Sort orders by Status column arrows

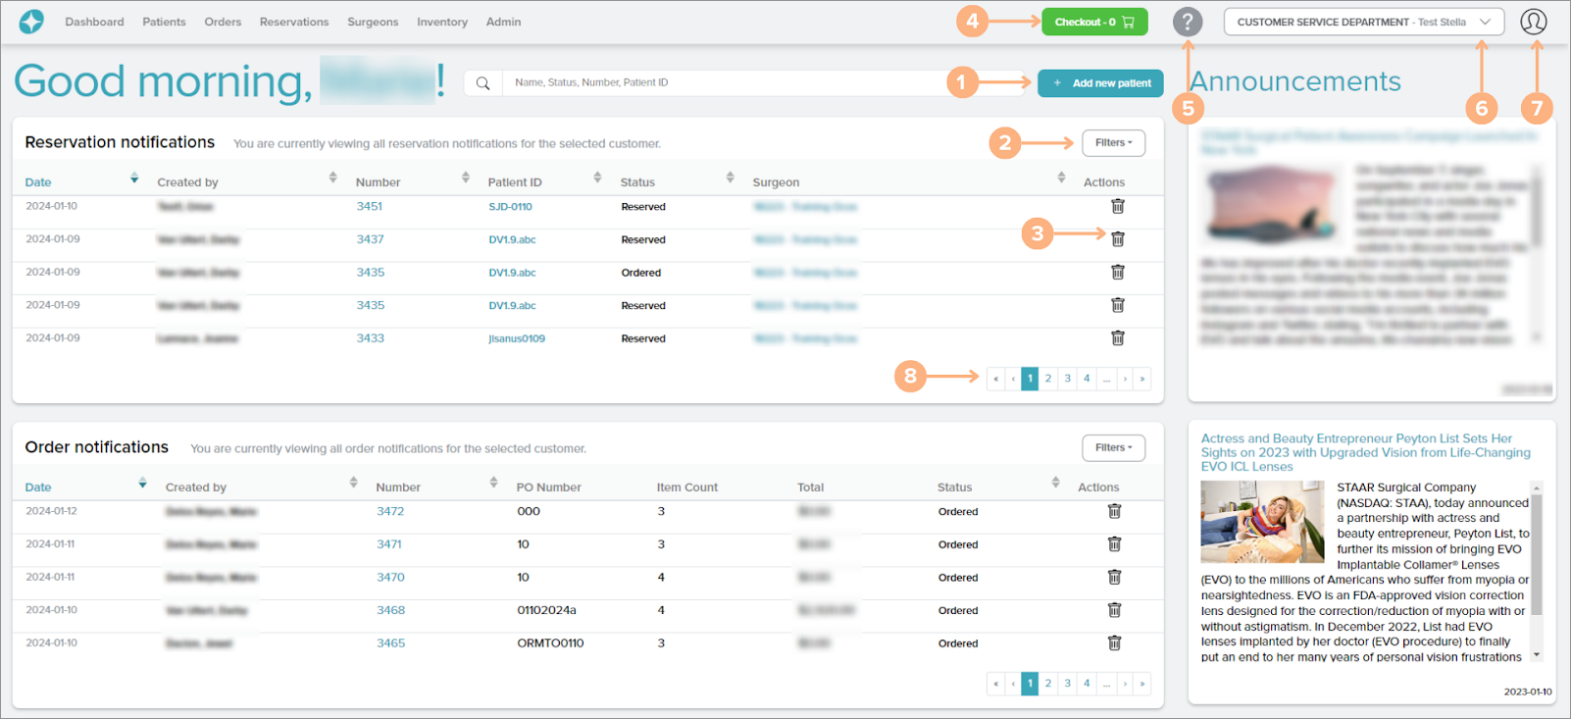click(x=1055, y=483)
